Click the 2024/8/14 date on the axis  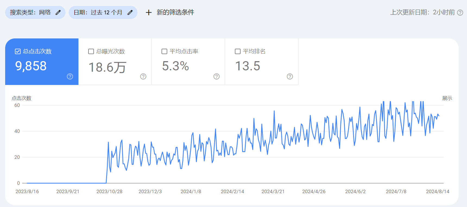tap(438, 192)
